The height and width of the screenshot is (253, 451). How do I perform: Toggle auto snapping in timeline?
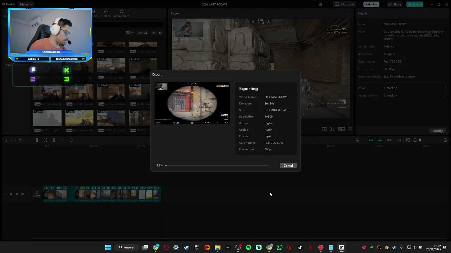click(x=380, y=140)
